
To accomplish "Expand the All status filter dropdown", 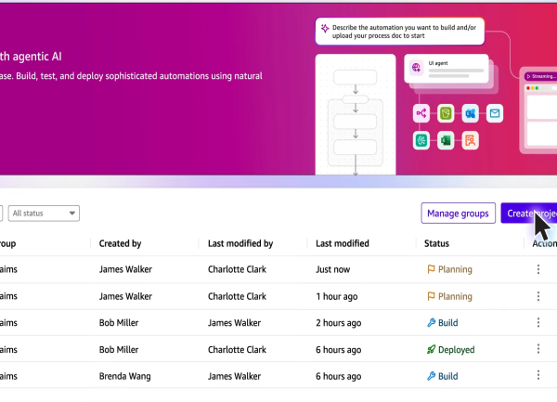I will click(x=44, y=214).
